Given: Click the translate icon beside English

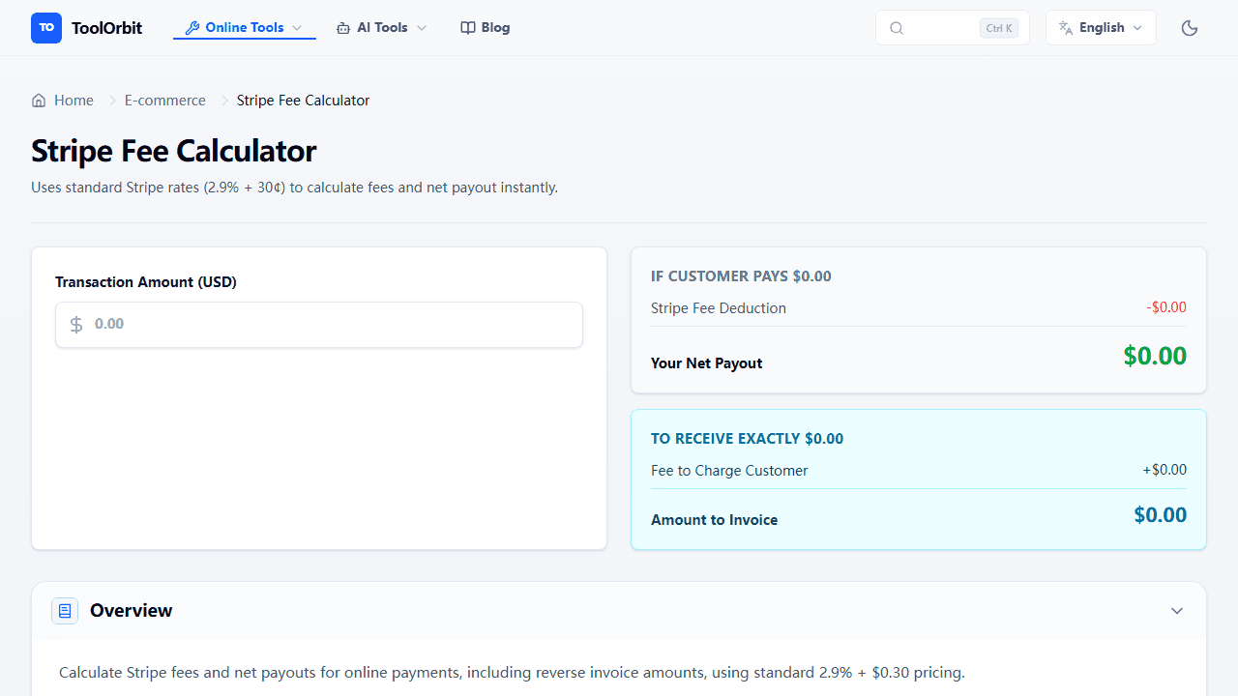Looking at the screenshot, I should tap(1066, 28).
